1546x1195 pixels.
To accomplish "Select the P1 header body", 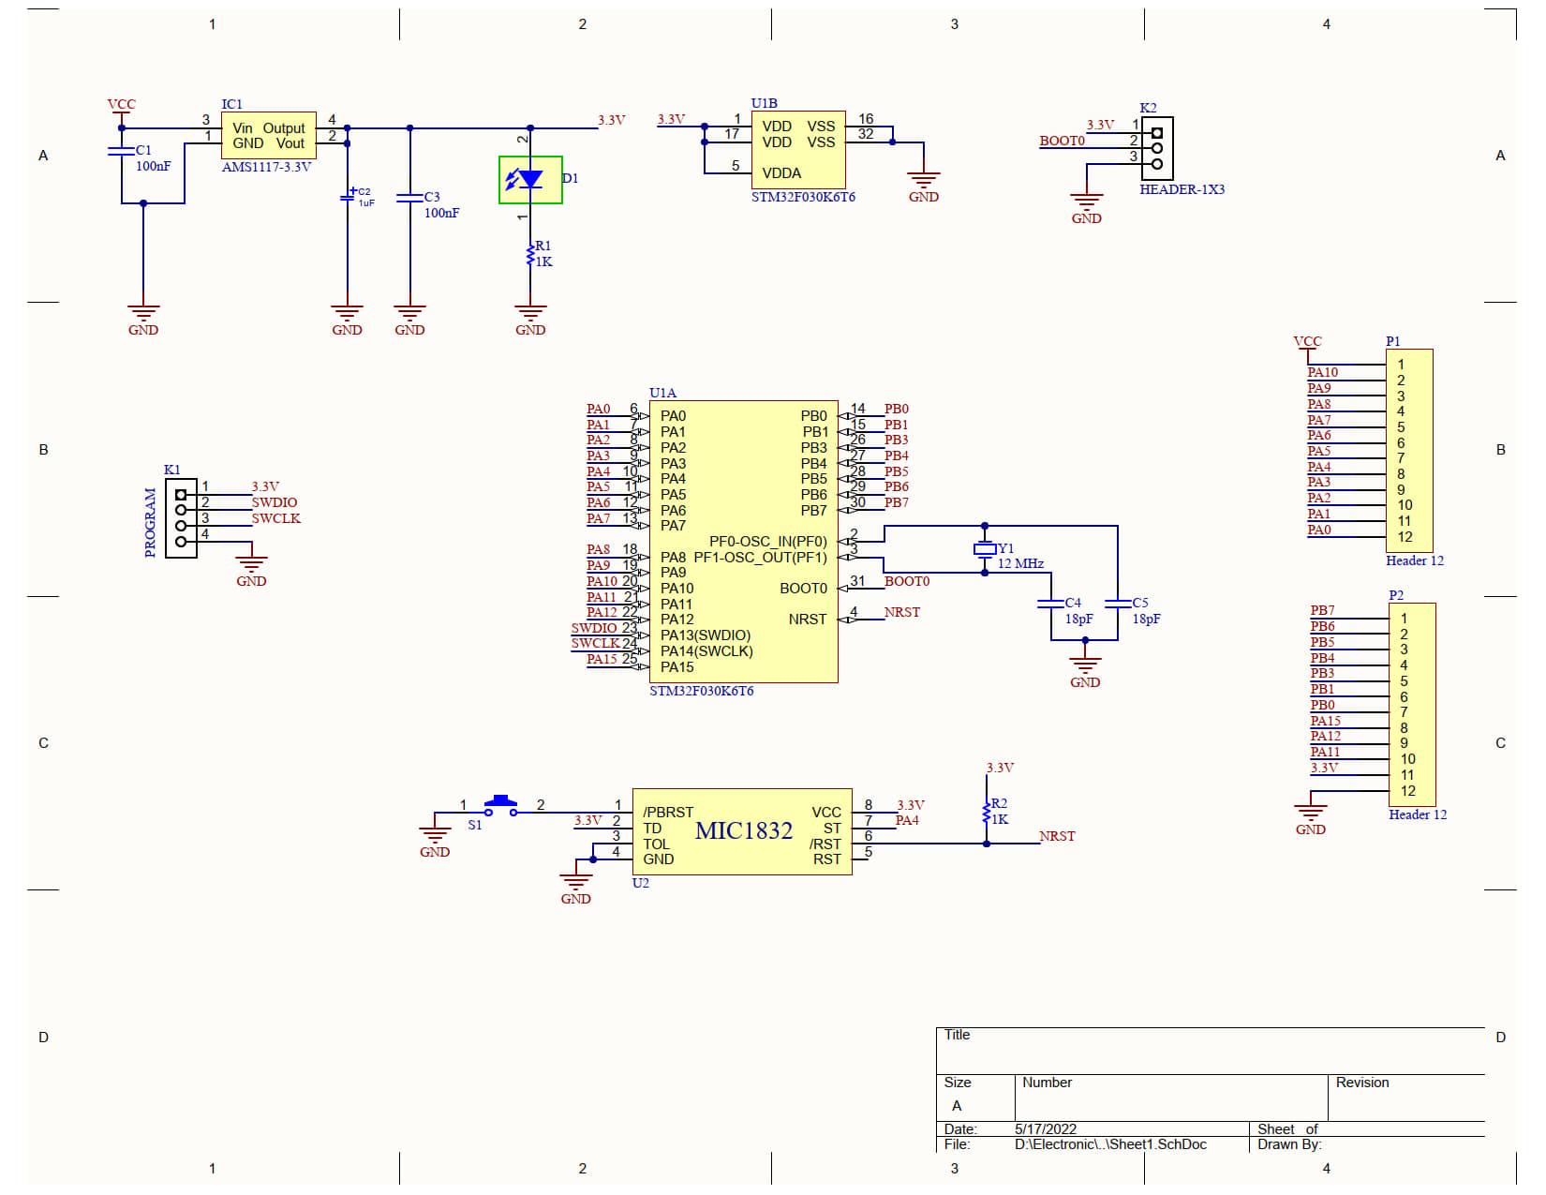I will tap(1409, 451).
